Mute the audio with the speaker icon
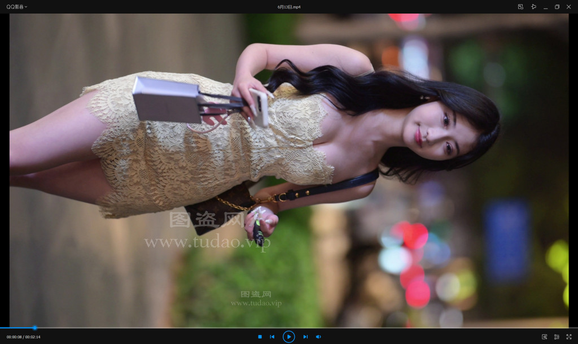 (318, 337)
